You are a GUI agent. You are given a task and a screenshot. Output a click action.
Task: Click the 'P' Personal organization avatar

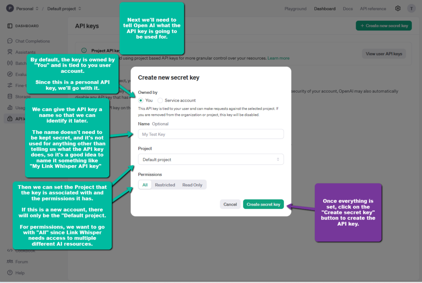(x=10, y=8)
